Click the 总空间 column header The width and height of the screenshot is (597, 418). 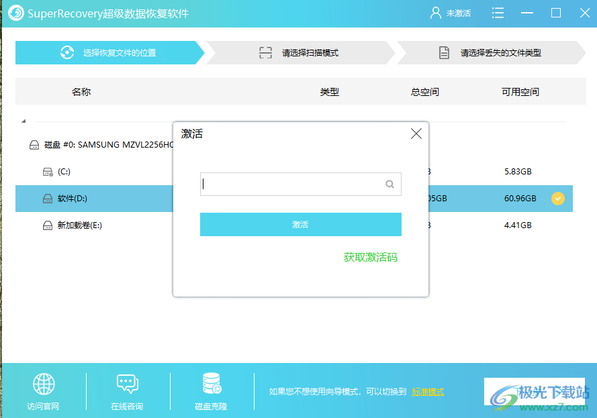[x=425, y=92]
